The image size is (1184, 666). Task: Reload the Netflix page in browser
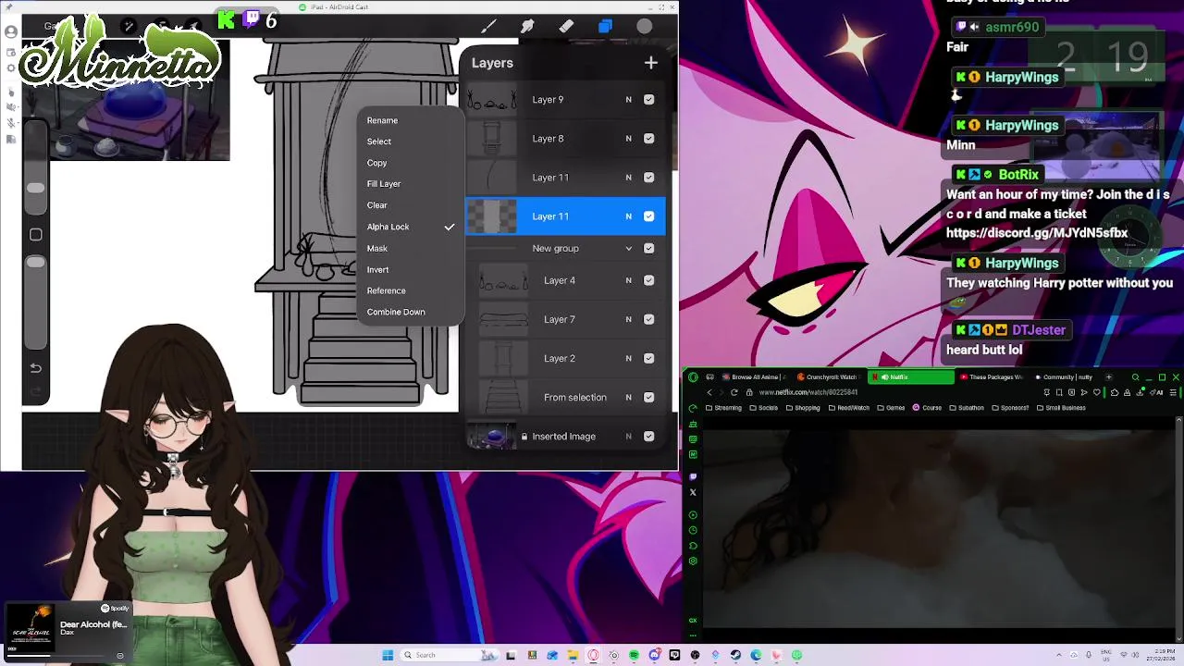coord(734,392)
